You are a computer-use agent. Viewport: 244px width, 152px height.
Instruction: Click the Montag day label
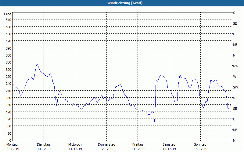coord(12,145)
